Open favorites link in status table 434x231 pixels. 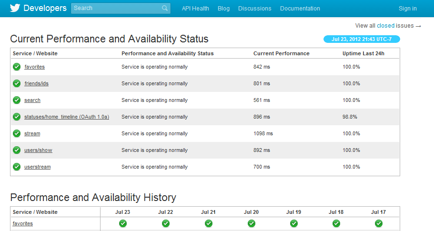click(35, 67)
